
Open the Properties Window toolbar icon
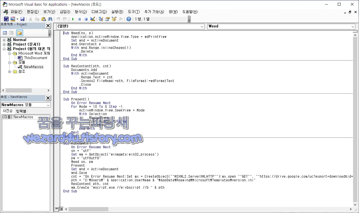[107, 19]
